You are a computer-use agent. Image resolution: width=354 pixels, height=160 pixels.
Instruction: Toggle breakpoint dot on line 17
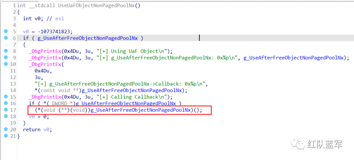coord(6,110)
